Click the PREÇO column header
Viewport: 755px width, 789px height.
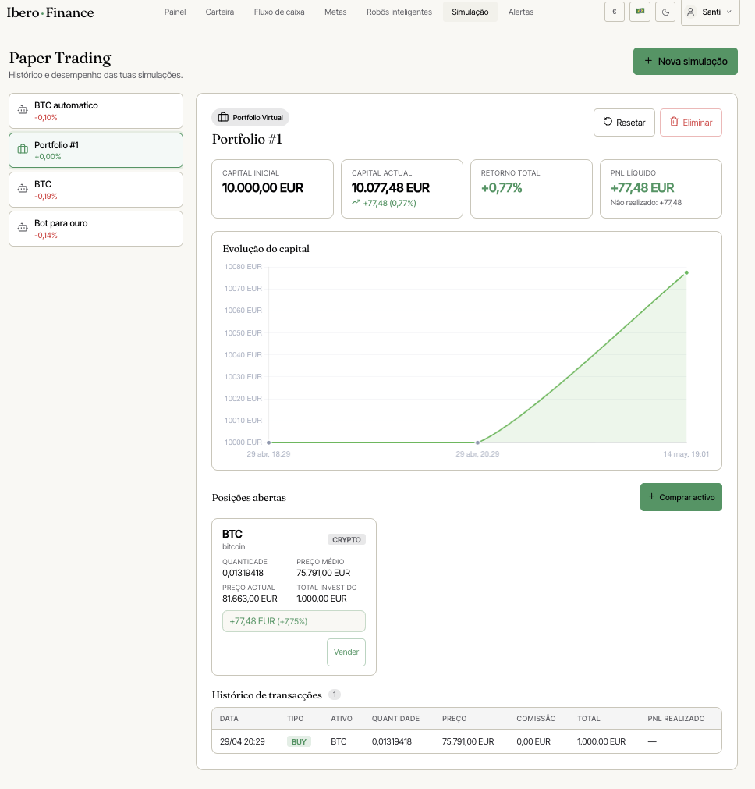tap(454, 719)
